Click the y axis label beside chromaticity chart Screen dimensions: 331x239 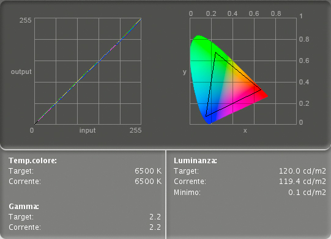[x=185, y=72]
